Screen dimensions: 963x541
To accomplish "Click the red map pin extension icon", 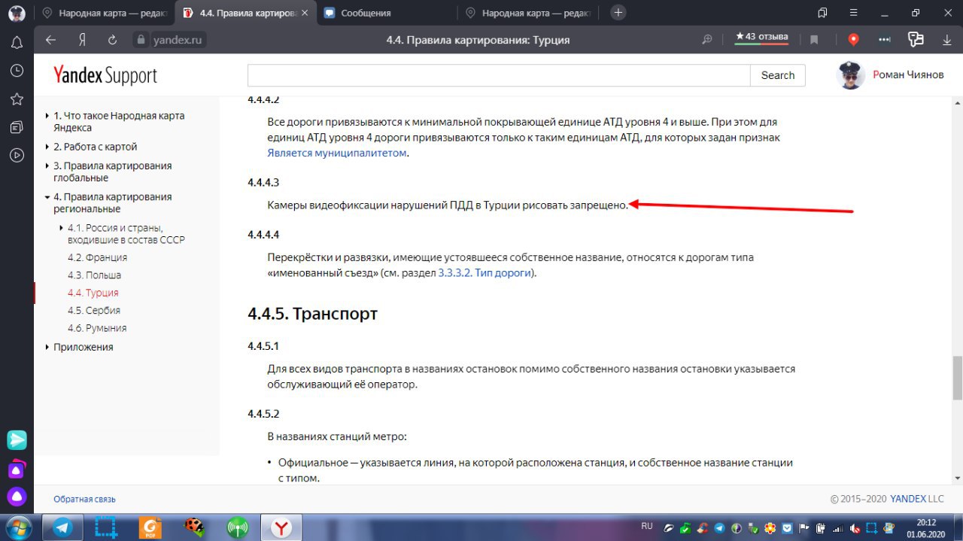I will click(x=853, y=40).
